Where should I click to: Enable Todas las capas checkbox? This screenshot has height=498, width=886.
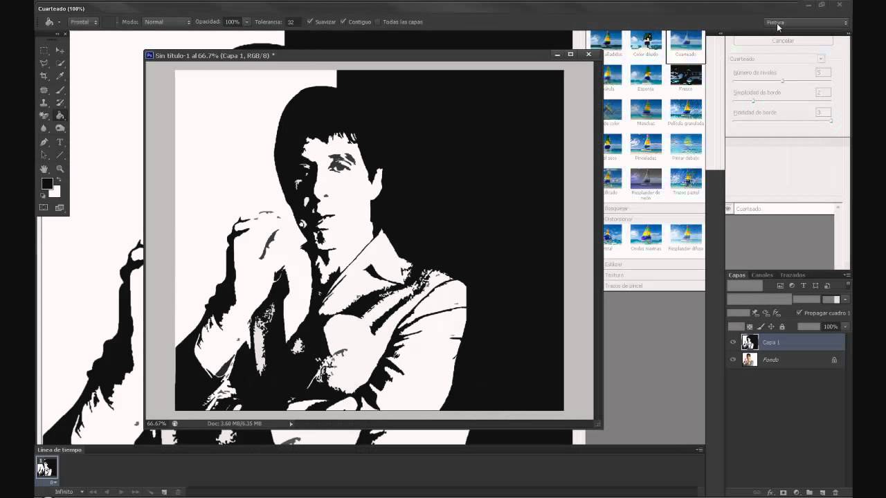(377, 21)
